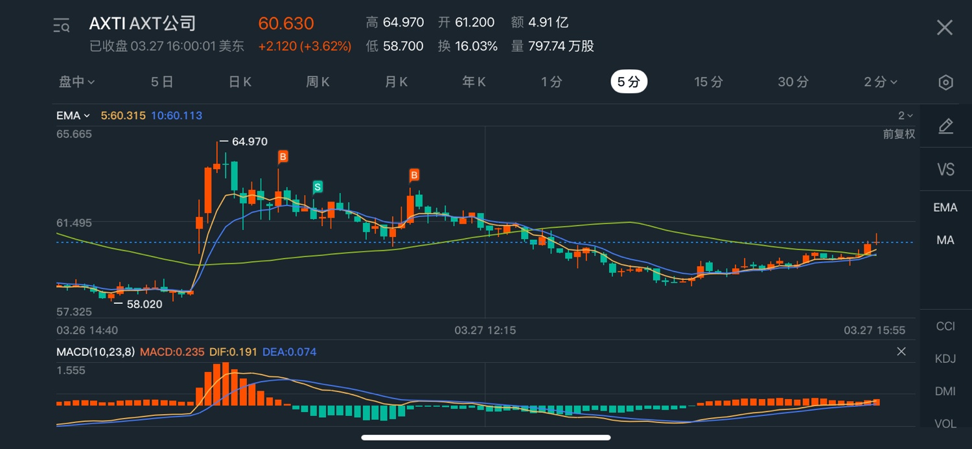This screenshot has height=449, width=972.
Task: Tap the 前复权 price adjustment button
Action: 899,134
